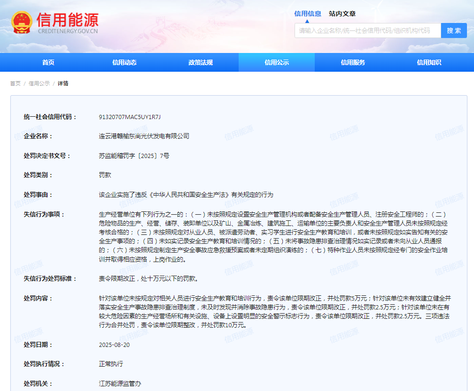Click the penalty date 2025-08-20
Viewport: 474px width, 391px height.
coord(114,345)
